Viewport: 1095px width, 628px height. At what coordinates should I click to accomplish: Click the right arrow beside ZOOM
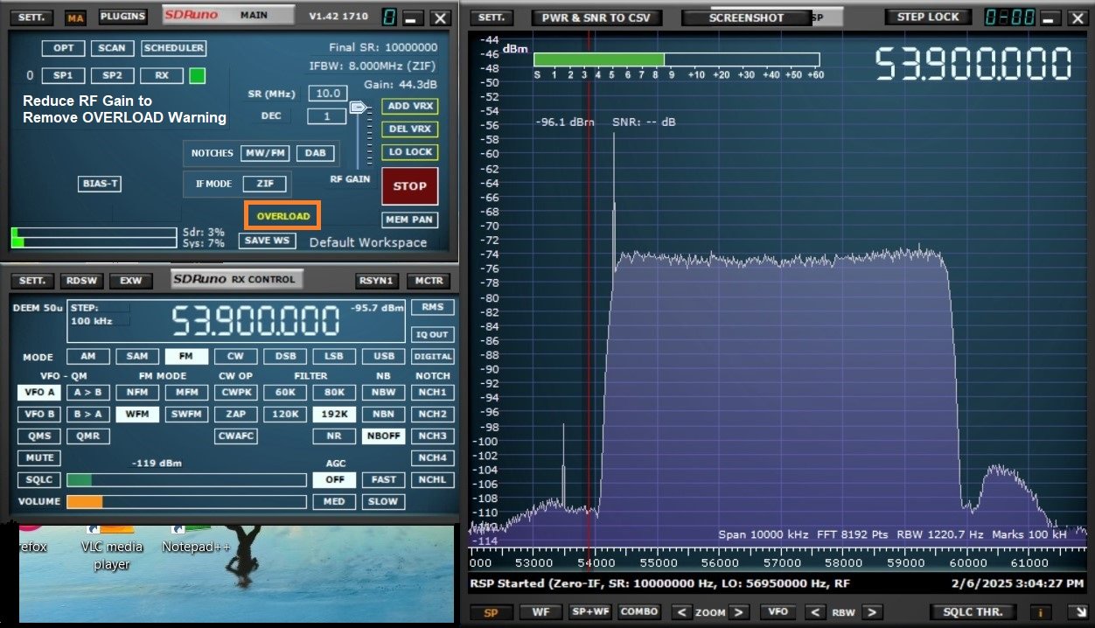click(739, 612)
